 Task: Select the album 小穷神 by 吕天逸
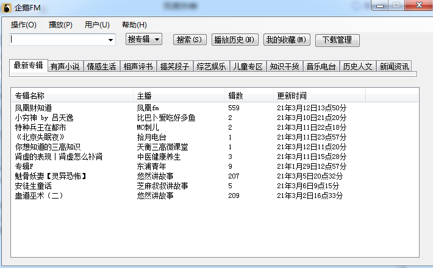click(x=44, y=118)
